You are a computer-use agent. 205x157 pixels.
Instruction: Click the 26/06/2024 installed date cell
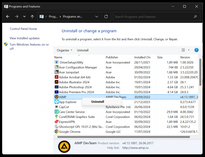(142, 107)
